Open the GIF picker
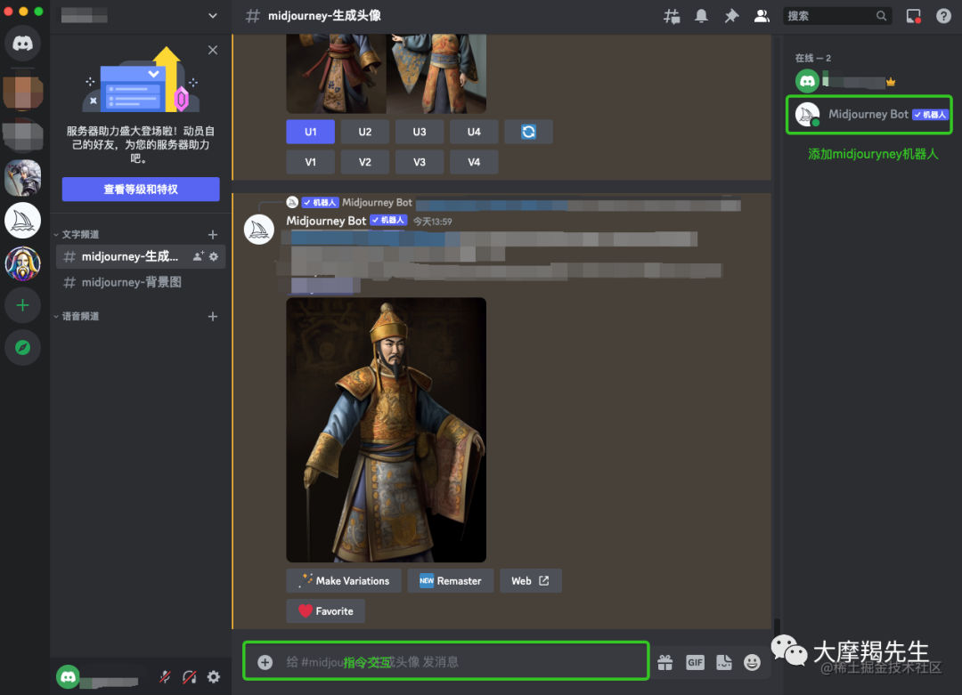962x695 pixels. tap(695, 662)
